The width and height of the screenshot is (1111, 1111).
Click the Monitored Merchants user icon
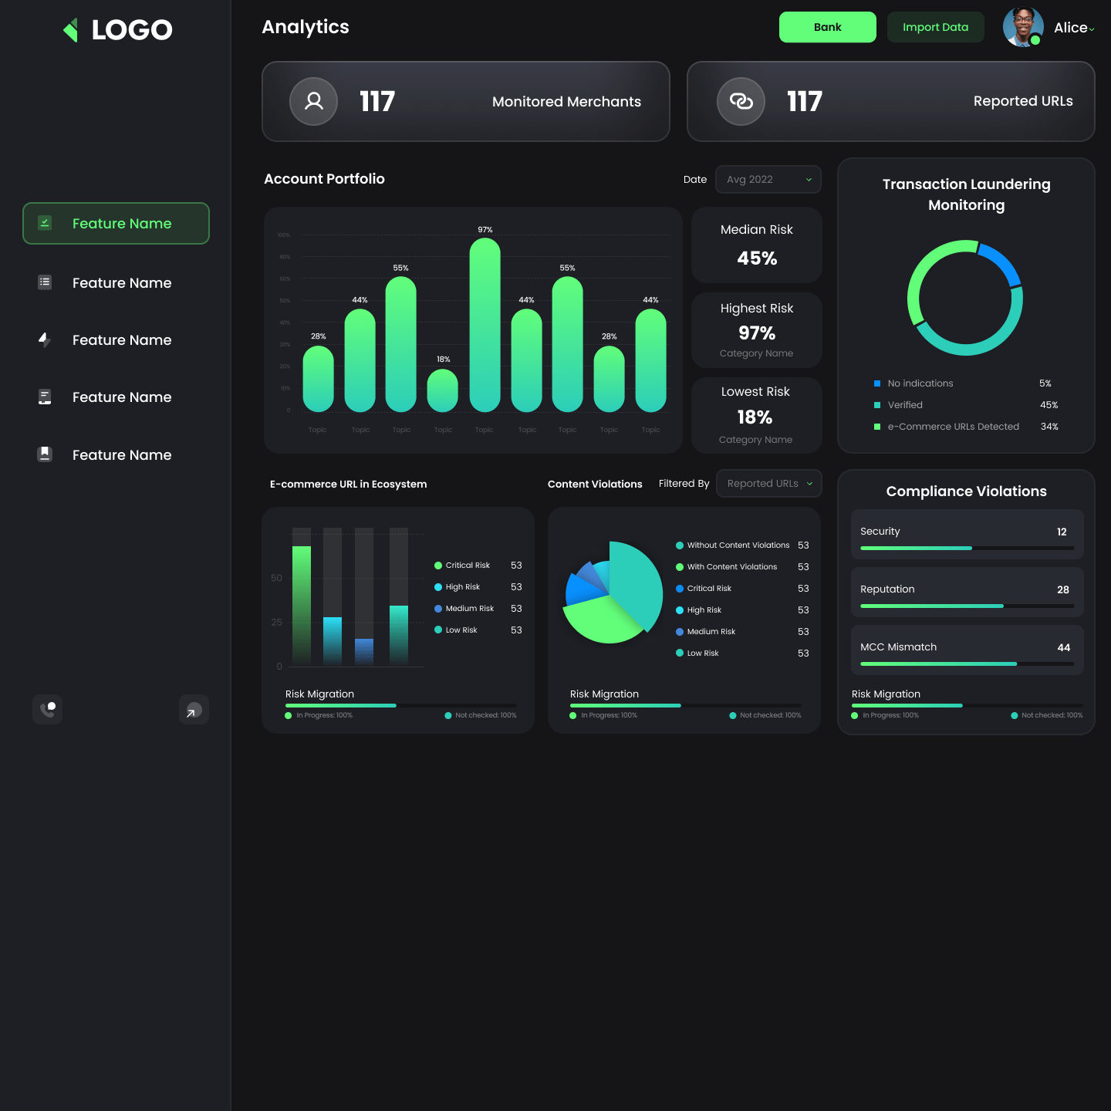pos(313,101)
